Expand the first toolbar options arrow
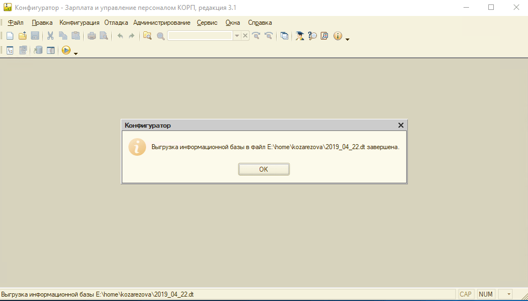This screenshot has width=528, height=301. 348,40
